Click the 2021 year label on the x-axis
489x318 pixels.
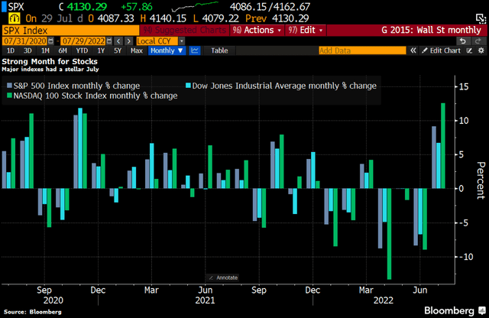pyautogui.click(x=205, y=300)
